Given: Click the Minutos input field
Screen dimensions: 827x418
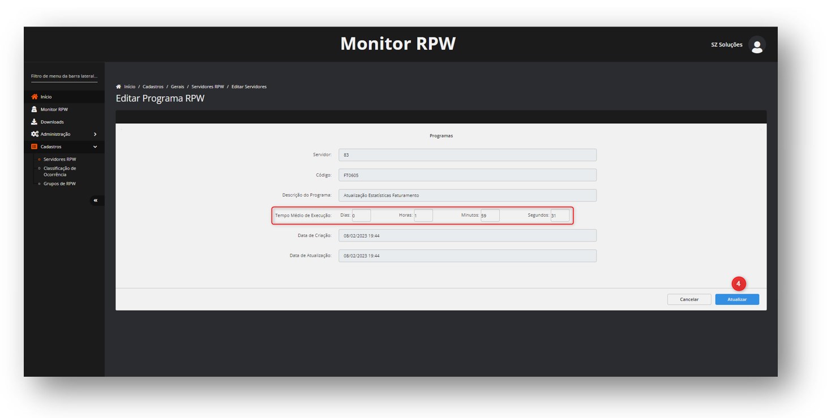Looking at the screenshot, I should point(490,216).
